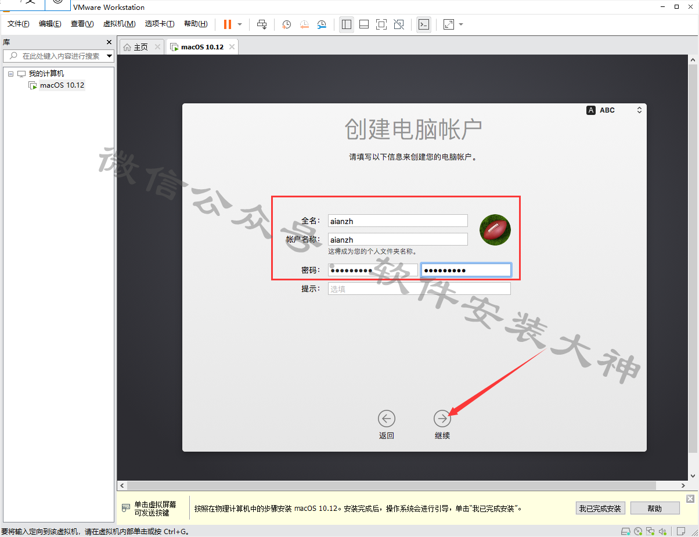Viewport: 699px width, 537px height.
Task: Click the 我已完成安装 button
Action: (600, 509)
